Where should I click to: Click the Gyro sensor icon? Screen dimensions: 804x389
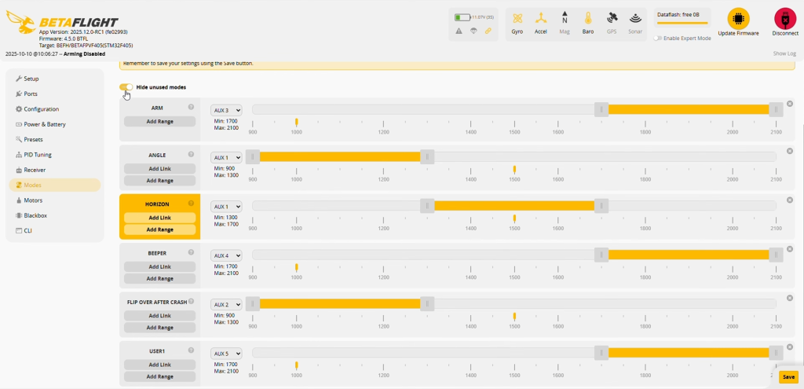click(x=517, y=18)
